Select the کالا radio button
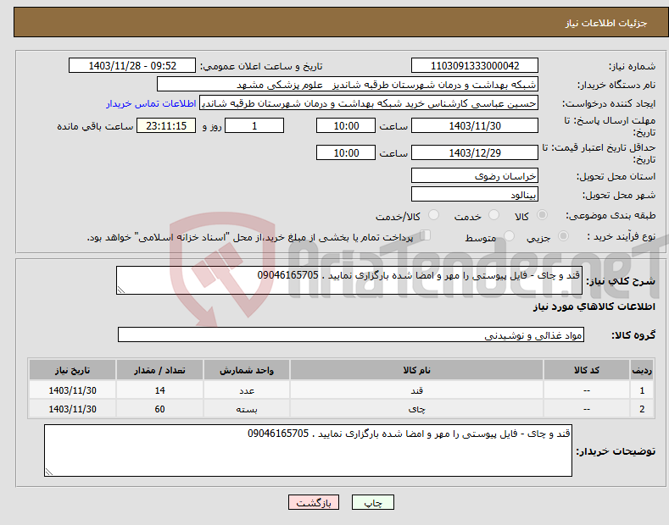This screenshot has width=669, height=525. (x=542, y=215)
